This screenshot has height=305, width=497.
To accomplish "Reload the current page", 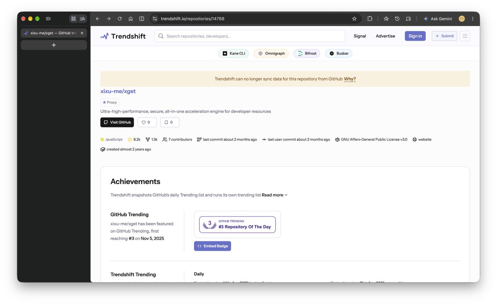I will coord(120,19).
